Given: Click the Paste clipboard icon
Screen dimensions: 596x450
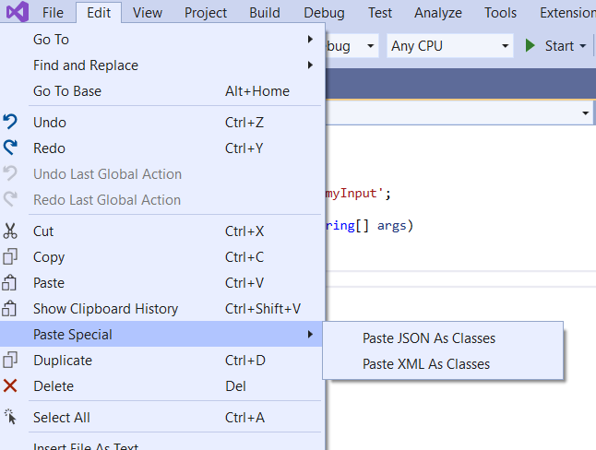Looking at the screenshot, I should coord(9,282).
